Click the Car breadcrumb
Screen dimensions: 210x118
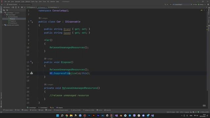pos(52,108)
